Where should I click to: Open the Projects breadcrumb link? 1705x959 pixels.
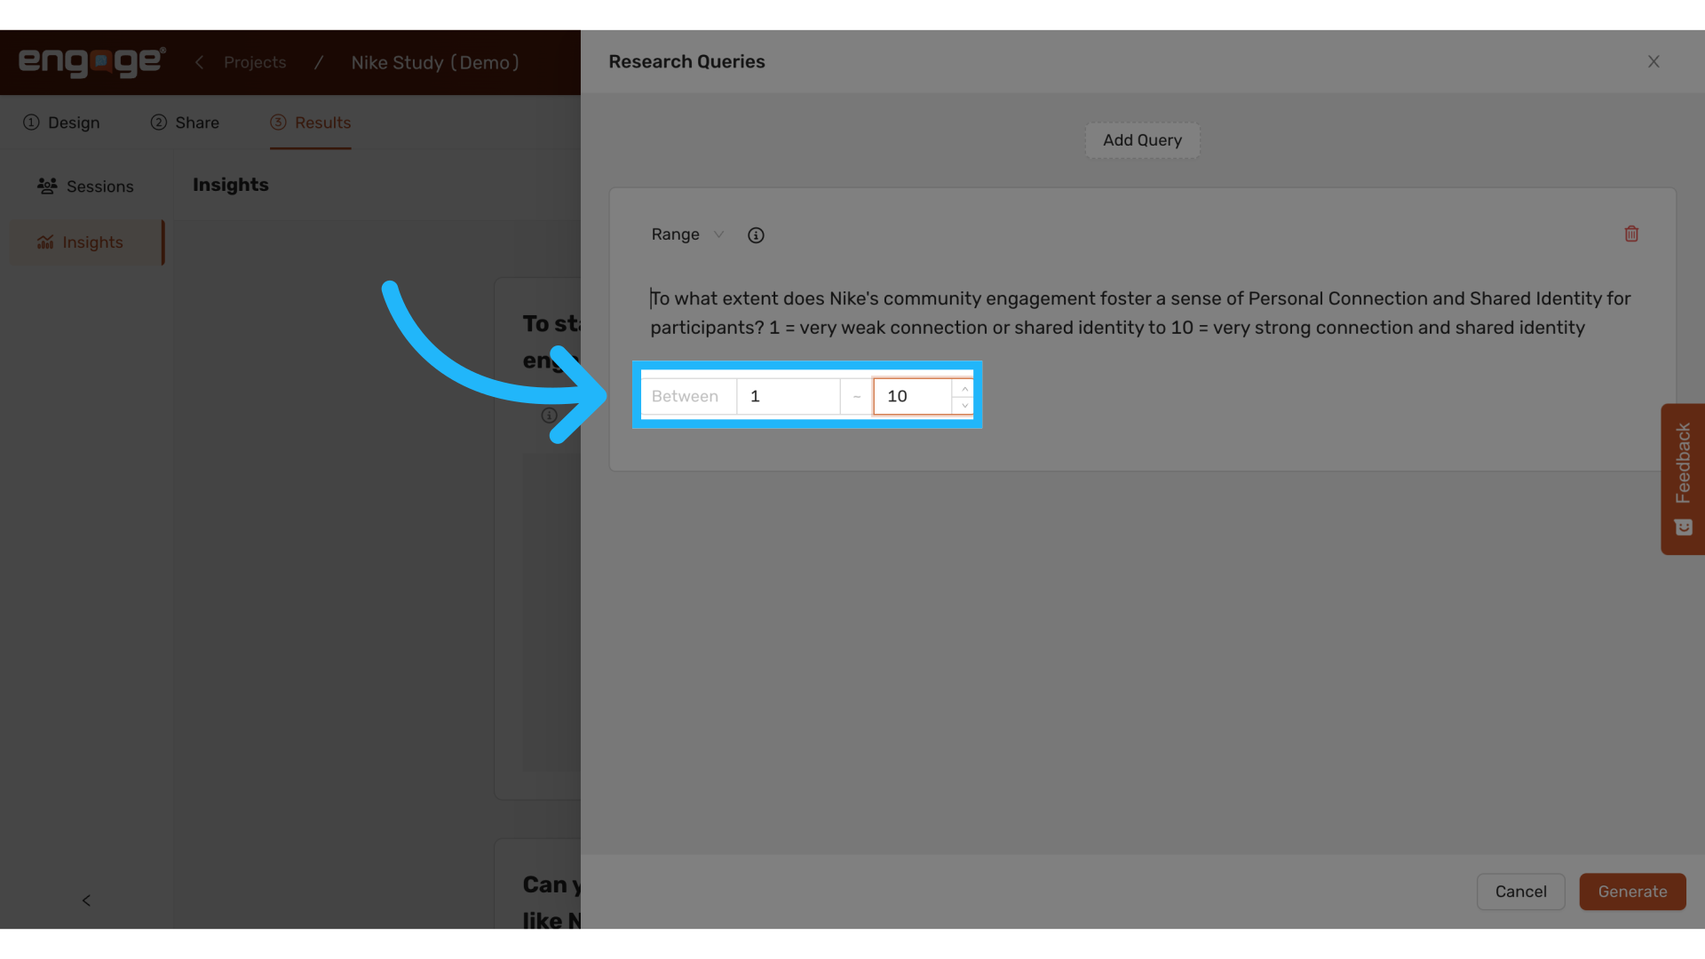255,62
